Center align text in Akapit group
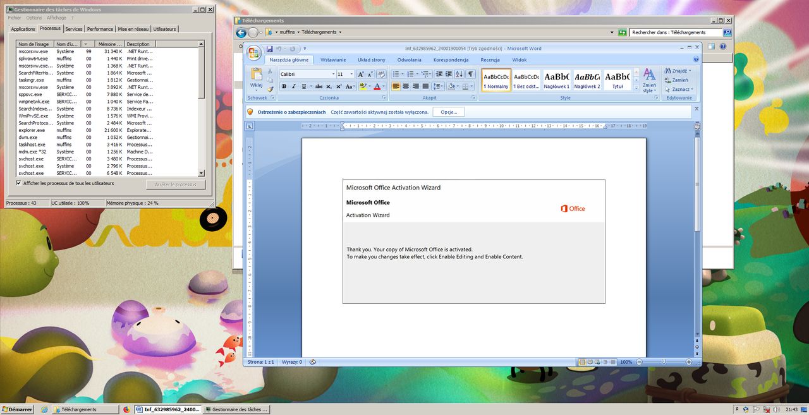This screenshot has height=415, width=809. (406, 87)
